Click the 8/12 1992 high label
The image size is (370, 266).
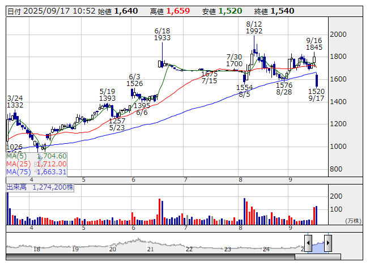click(x=254, y=28)
